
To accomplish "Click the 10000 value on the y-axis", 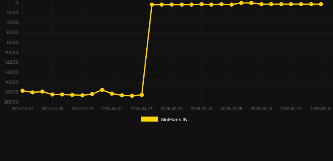I will pyautogui.click(x=11, y=52).
